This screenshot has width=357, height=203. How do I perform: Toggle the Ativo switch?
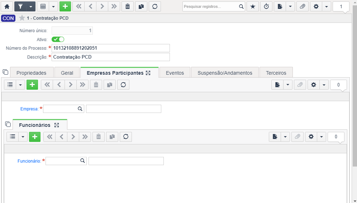tap(58, 39)
